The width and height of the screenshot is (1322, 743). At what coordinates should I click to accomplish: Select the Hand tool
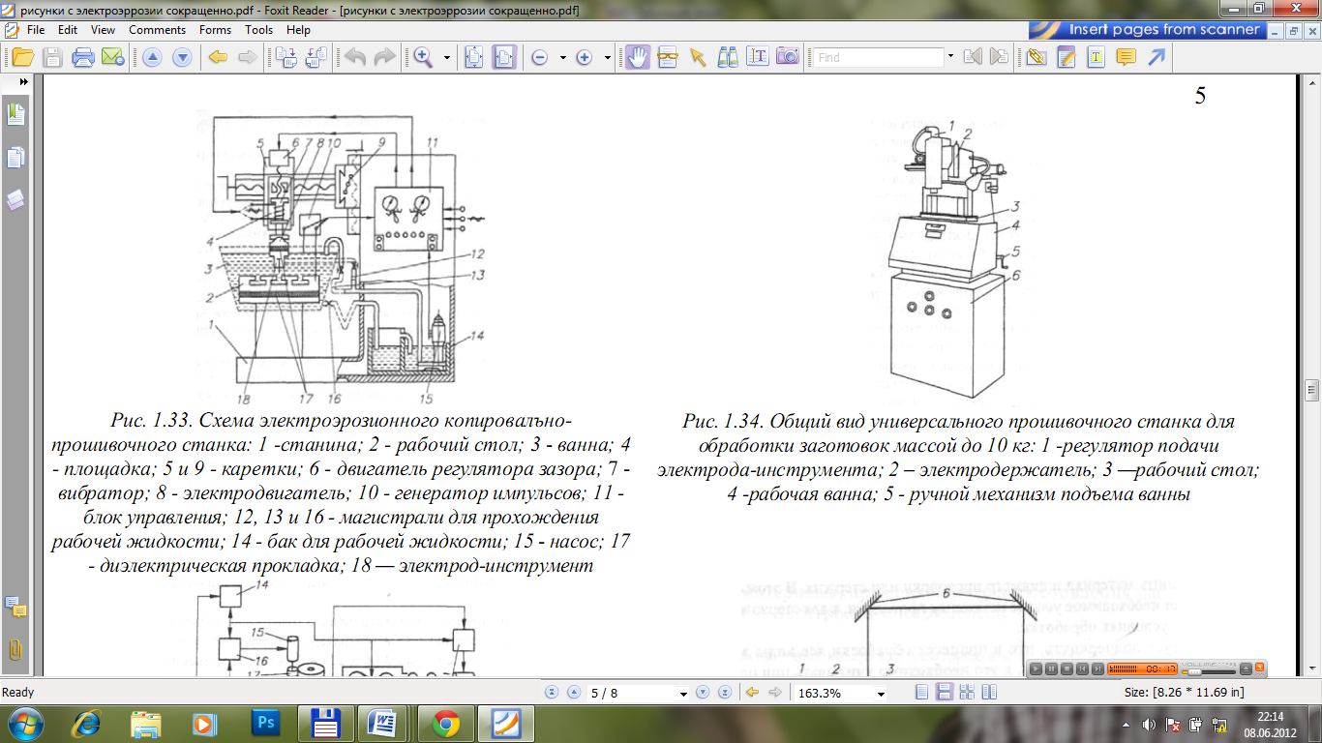pyautogui.click(x=637, y=57)
